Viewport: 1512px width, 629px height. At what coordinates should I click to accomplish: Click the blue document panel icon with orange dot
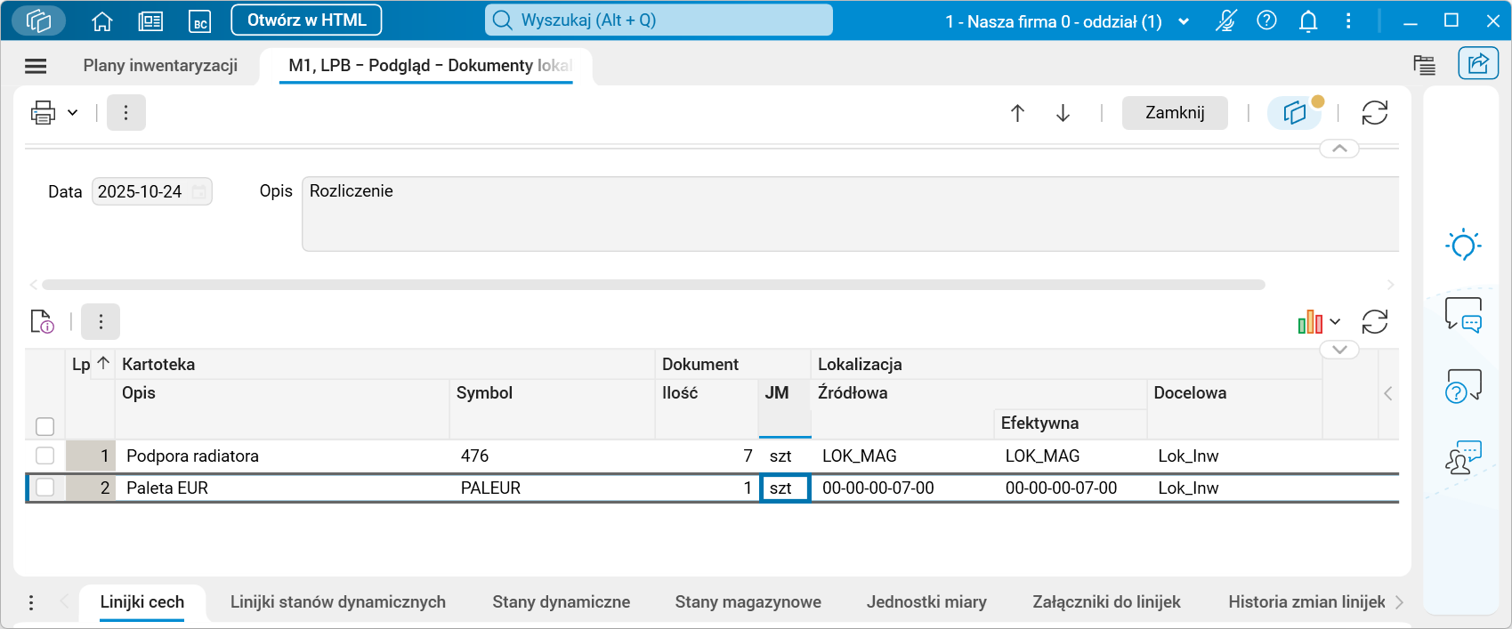[x=1295, y=113]
